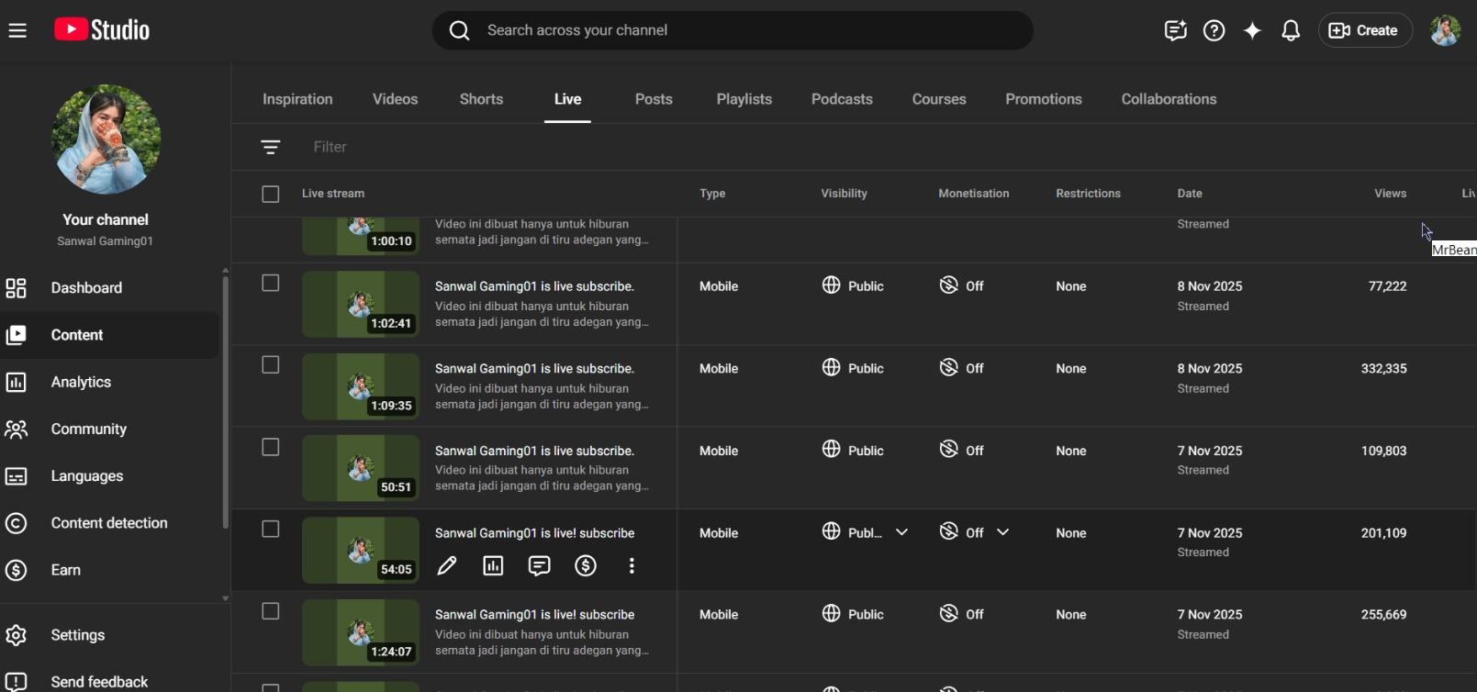The image size is (1477, 692).
Task: Select checkbox for the 201,109 views stream
Action: point(270,530)
